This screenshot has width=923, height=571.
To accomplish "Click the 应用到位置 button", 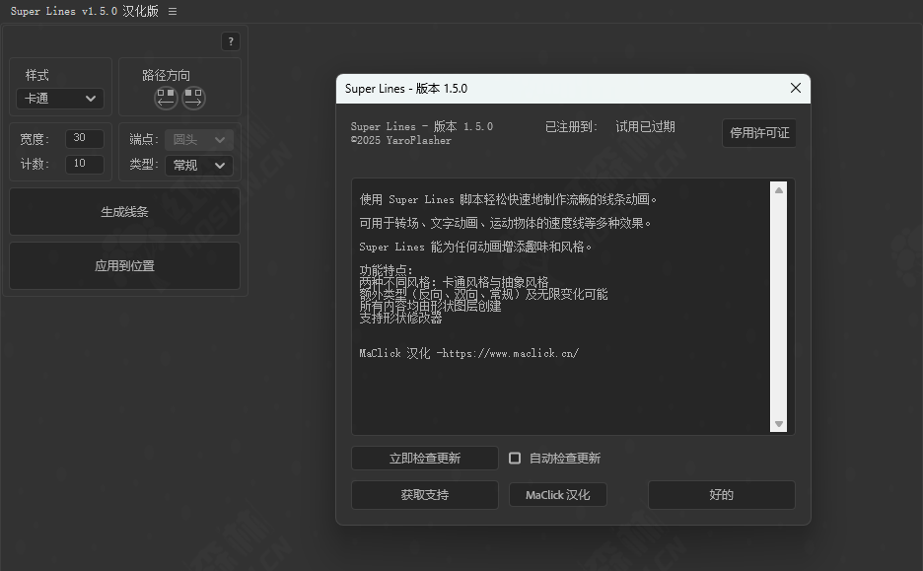I will [x=125, y=266].
